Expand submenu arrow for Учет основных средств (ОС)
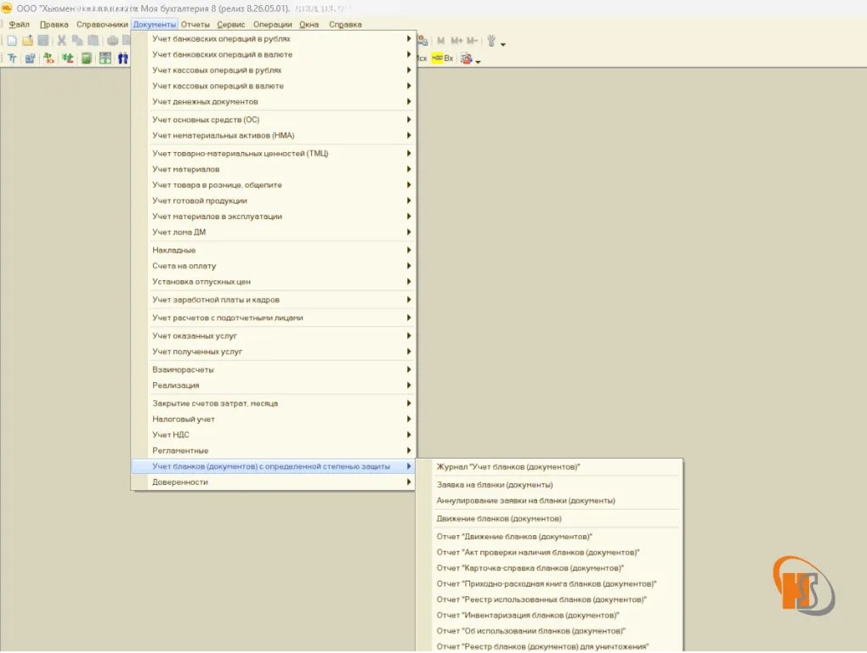The height and width of the screenshot is (653, 867). pyautogui.click(x=409, y=120)
